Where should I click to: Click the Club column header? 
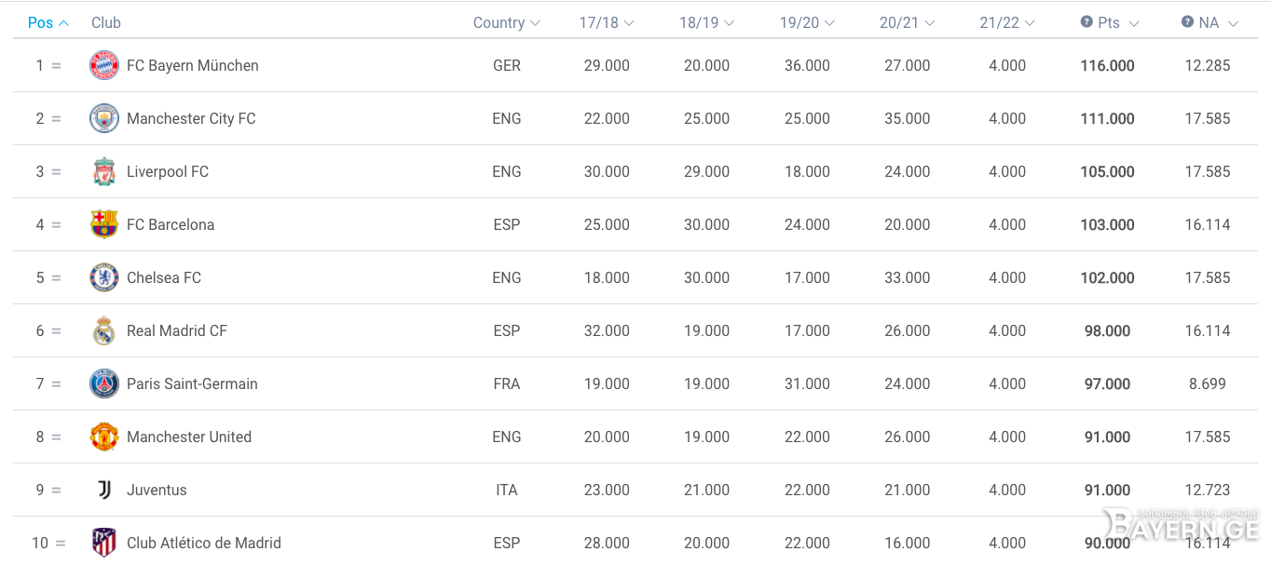(x=106, y=23)
